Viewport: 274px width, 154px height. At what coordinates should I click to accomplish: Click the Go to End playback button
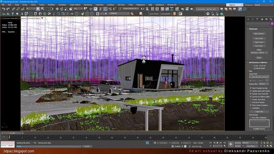[224, 143]
